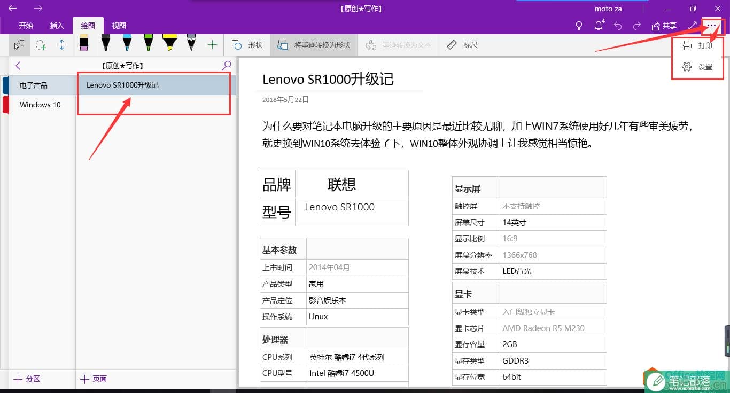
Task: Click the Intel 酷睿i7 4500U cell
Action: pos(358,373)
